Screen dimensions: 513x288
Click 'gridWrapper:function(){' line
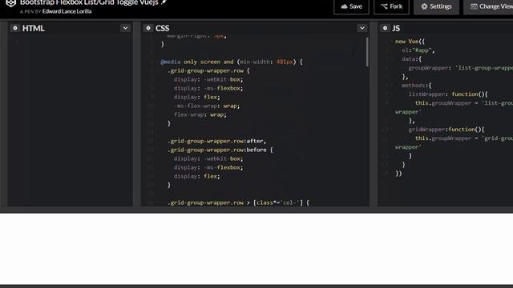coord(446,130)
